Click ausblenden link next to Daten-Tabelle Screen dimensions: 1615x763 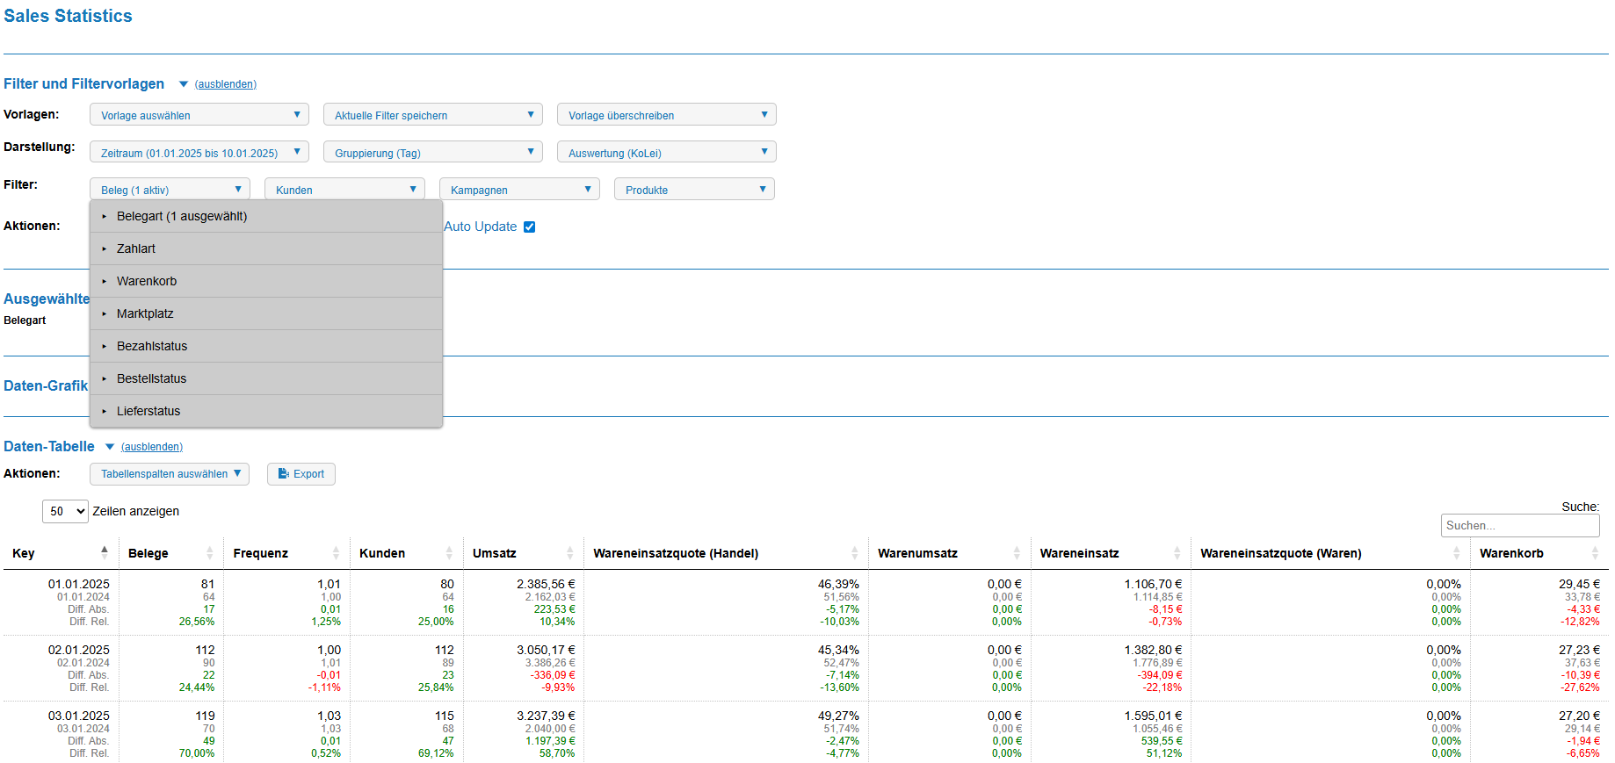coord(152,448)
